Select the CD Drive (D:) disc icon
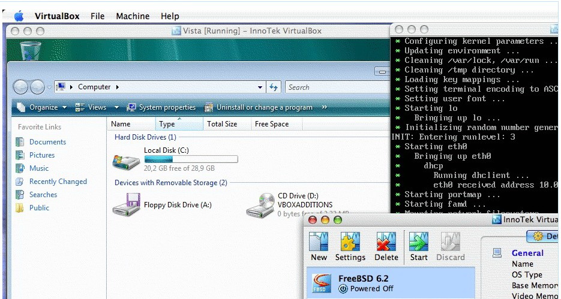The image size is (561, 299). (260, 206)
